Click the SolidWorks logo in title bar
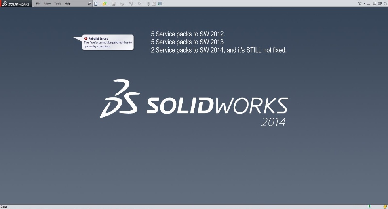 (16, 4)
